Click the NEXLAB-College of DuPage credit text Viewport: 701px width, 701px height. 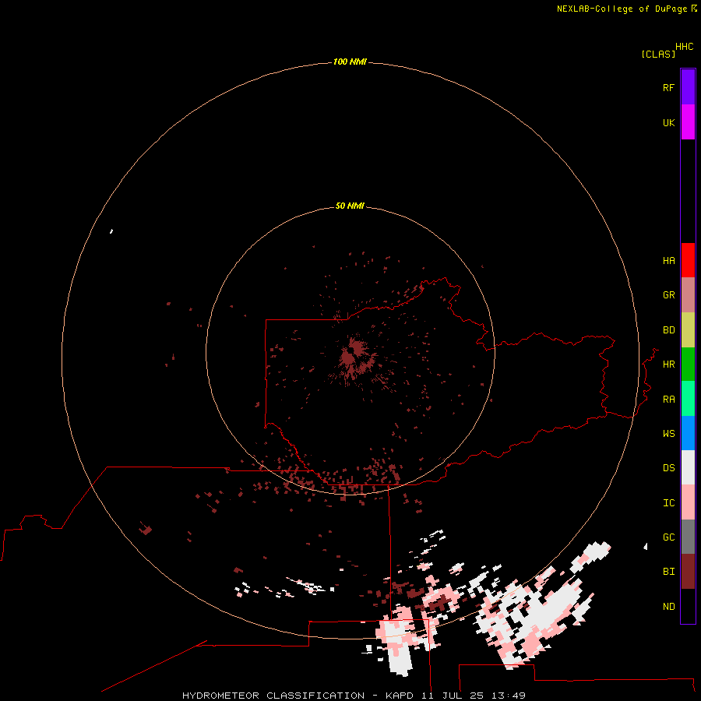622,9
